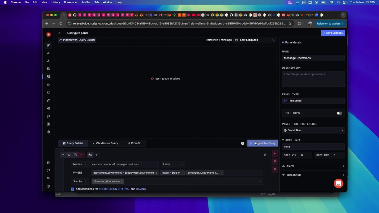Remove the deployment_environment filter tag
The width and height of the screenshot is (379, 213).
click(156, 173)
